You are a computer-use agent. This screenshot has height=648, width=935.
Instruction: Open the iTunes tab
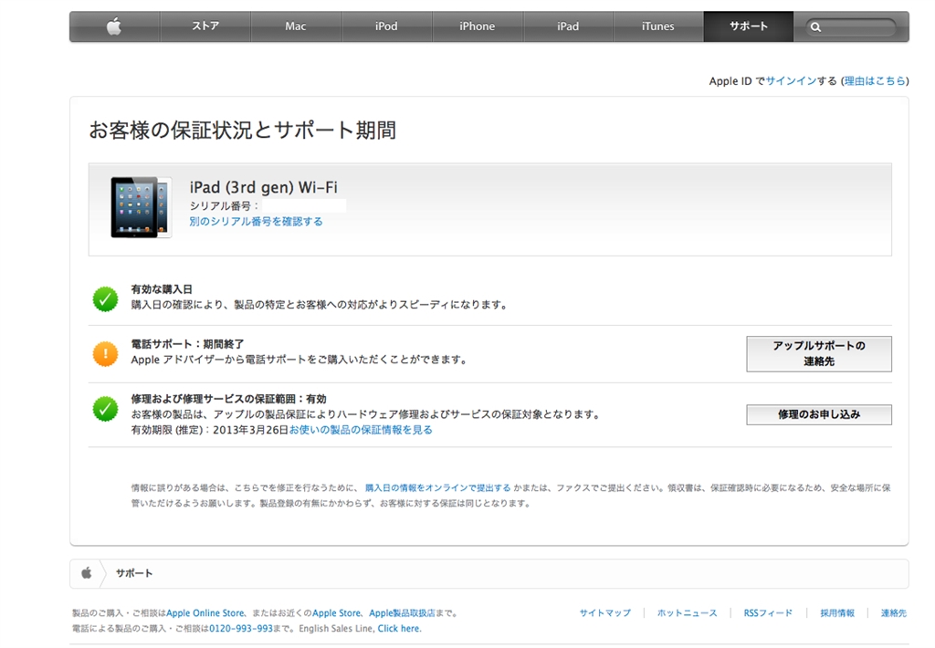tap(657, 26)
